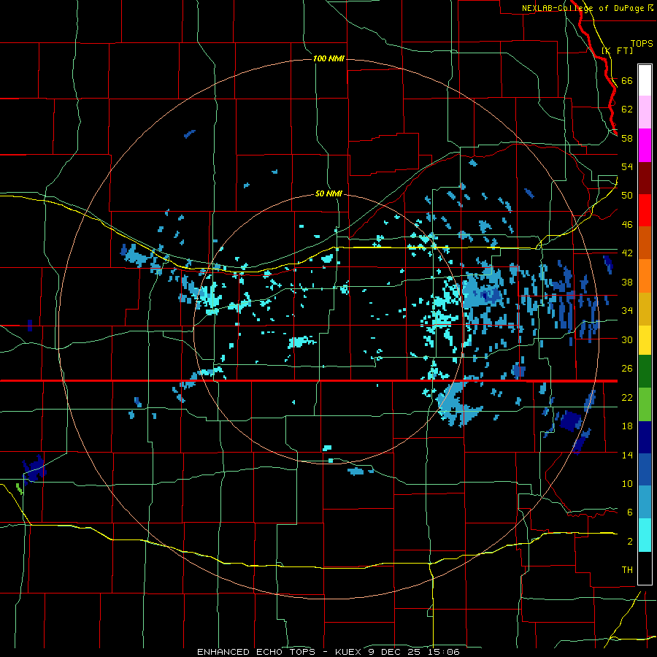Click the "10" legend value
657x657 pixels.
click(627, 484)
